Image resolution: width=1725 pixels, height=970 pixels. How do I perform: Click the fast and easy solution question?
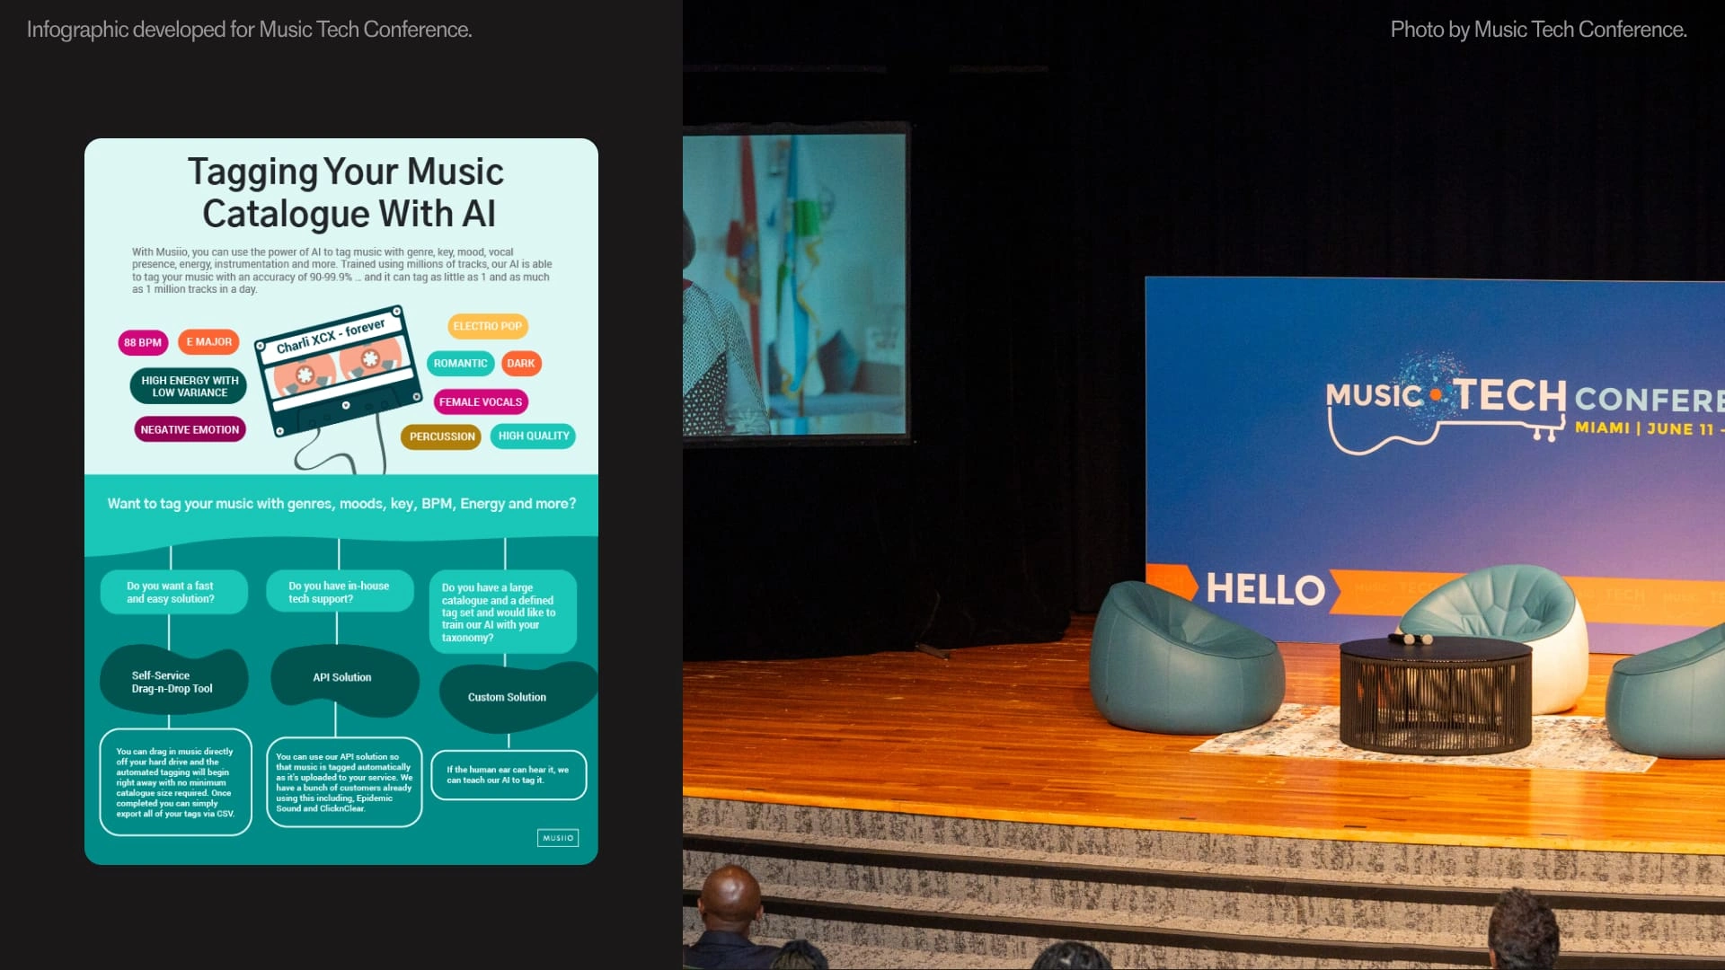(172, 592)
